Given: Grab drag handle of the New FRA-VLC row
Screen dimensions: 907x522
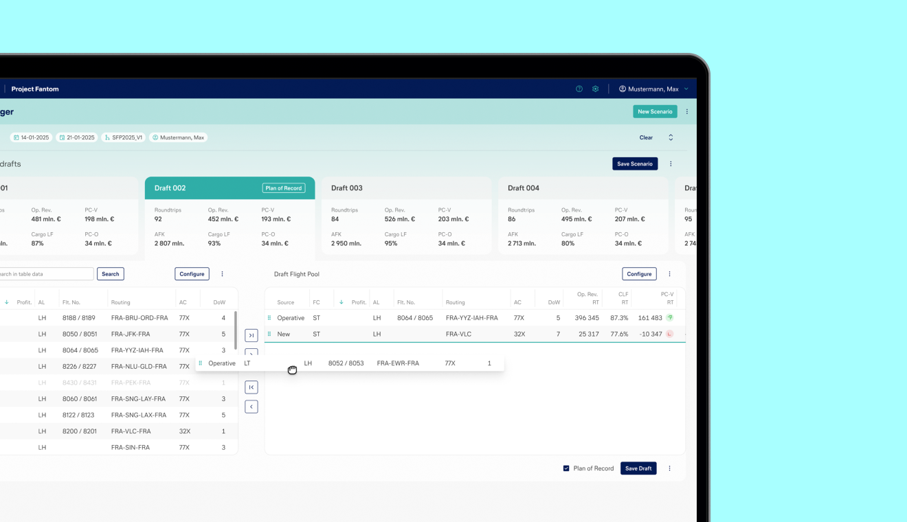Looking at the screenshot, I should 269,334.
